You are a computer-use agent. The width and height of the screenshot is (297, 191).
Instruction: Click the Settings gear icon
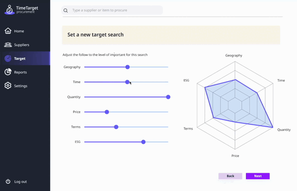pyautogui.click(x=8, y=86)
